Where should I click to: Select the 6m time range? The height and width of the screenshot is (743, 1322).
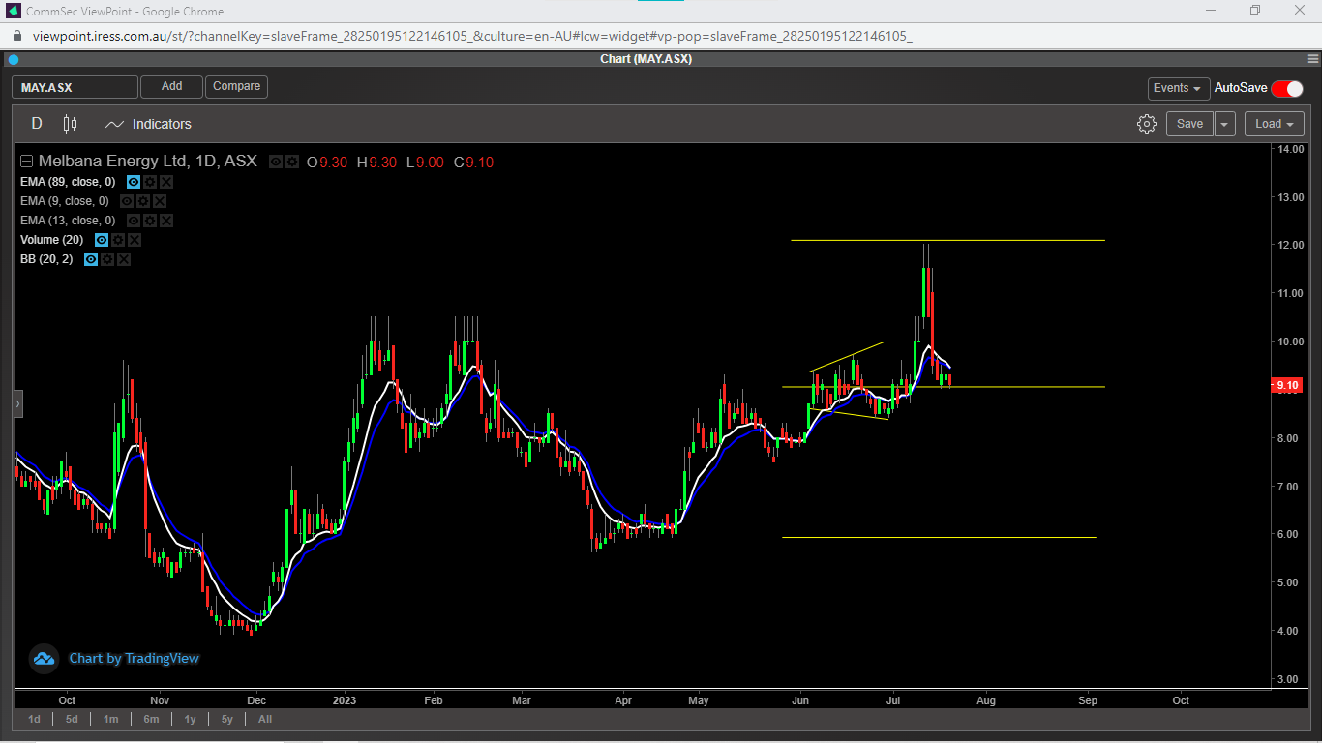(151, 719)
